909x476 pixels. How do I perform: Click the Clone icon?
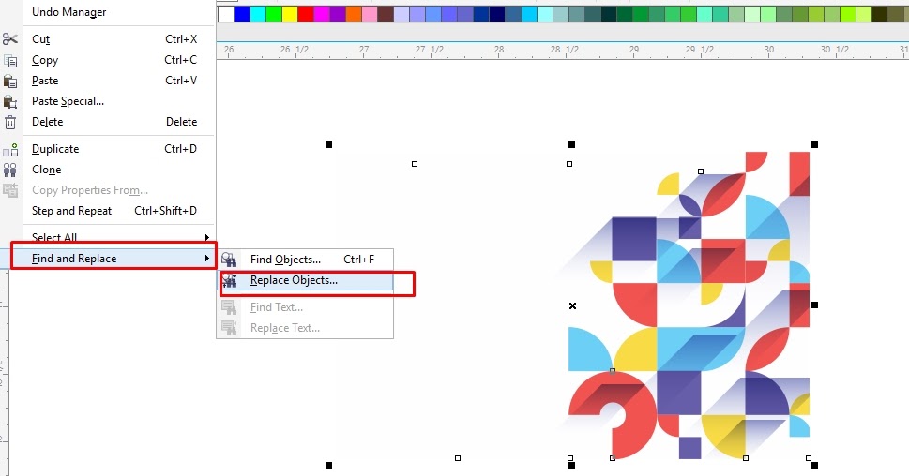click(x=10, y=170)
